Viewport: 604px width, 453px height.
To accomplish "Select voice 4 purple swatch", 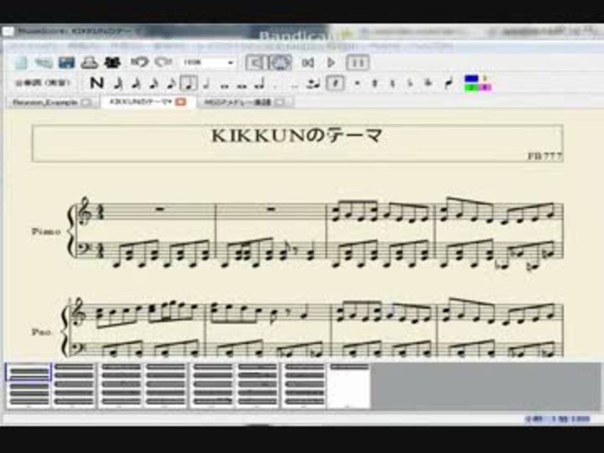I will [x=485, y=87].
